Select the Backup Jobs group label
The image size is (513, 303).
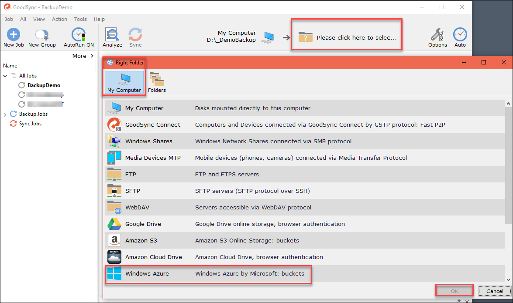[33, 114]
